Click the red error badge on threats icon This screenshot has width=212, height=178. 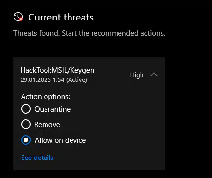(21, 19)
